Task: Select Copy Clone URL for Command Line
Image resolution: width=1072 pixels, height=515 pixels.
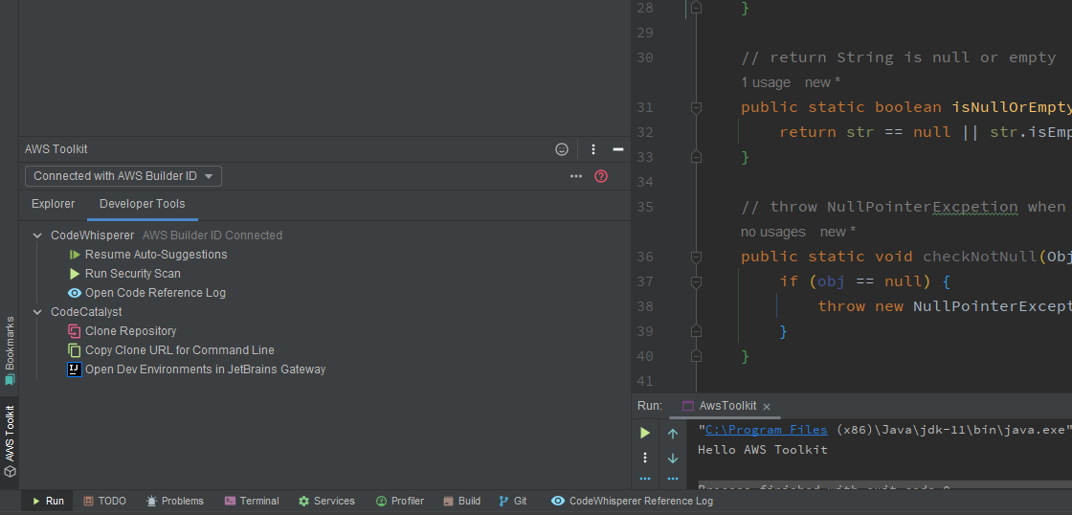Action: [180, 350]
